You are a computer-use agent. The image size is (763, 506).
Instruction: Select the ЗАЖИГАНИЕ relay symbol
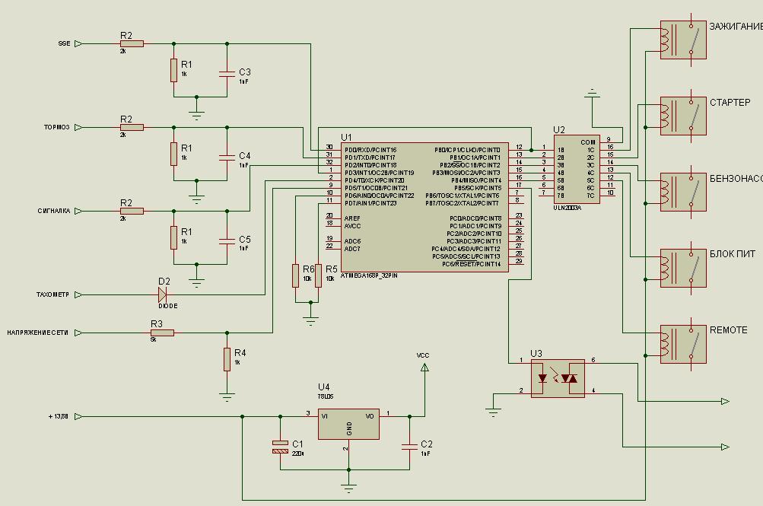(682, 40)
